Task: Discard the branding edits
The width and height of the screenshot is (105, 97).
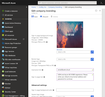Action: [x=44, y=17]
